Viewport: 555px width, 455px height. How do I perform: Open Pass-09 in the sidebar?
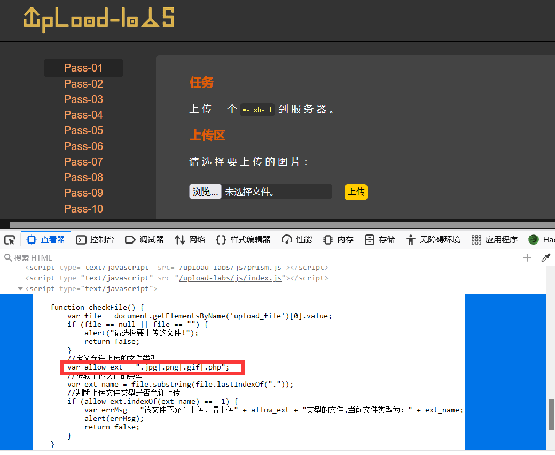pyautogui.click(x=83, y=193)
